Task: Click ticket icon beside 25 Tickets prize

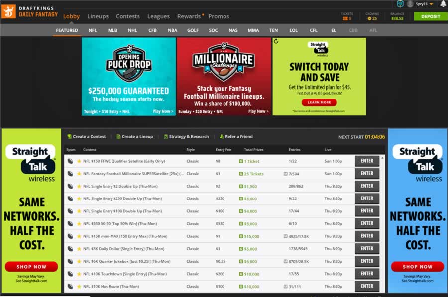Action: 241,174
